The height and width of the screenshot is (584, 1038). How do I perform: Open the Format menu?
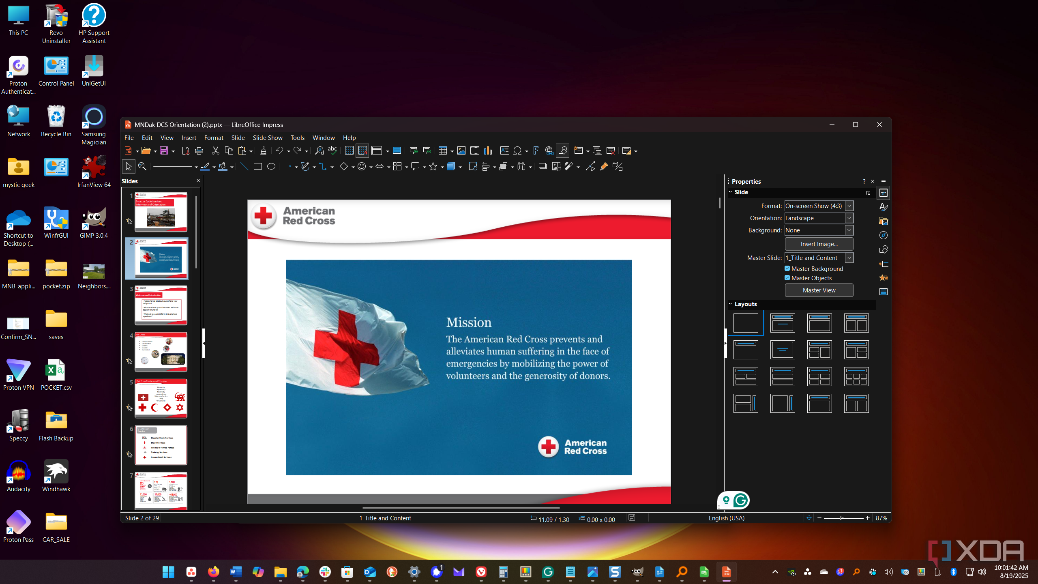click(x=214, y=138)
